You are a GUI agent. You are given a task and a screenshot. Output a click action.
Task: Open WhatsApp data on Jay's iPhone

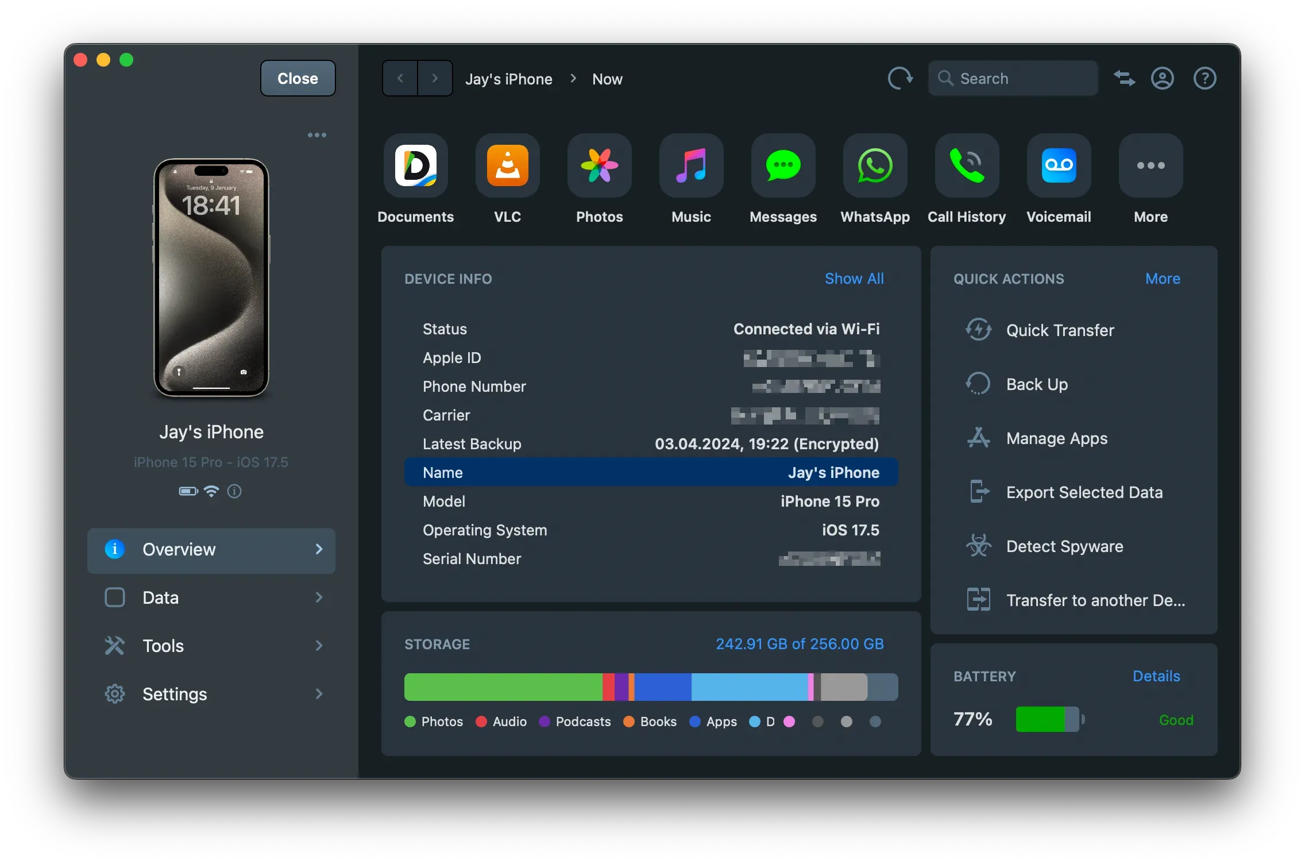pyautogui.click(x=874, y=166)
